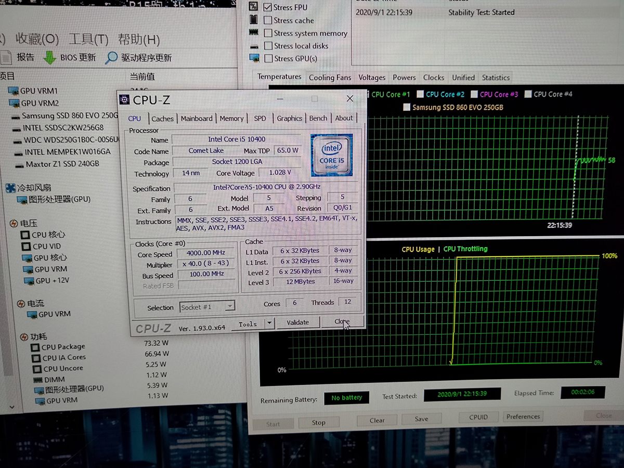Click the GPU VRM2 sensor icon

pos(14,103)
